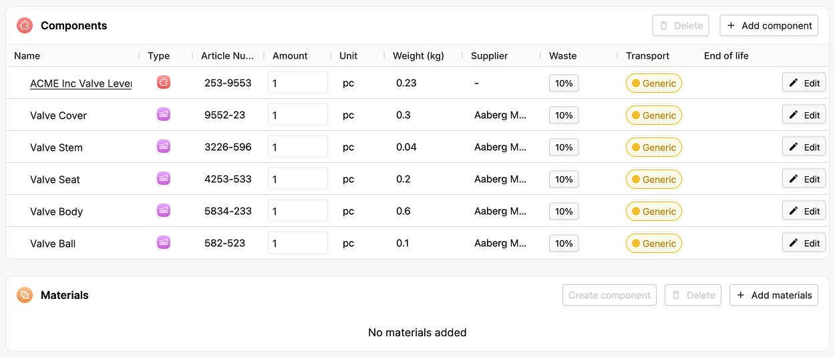Select the Generic transport tag for ACME Valve Lever
835x357 pixels.
coord(653,83)
